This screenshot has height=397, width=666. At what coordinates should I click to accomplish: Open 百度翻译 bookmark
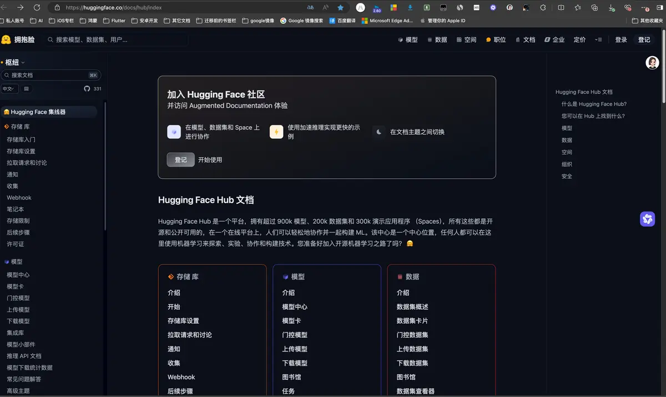click(342, 21)
